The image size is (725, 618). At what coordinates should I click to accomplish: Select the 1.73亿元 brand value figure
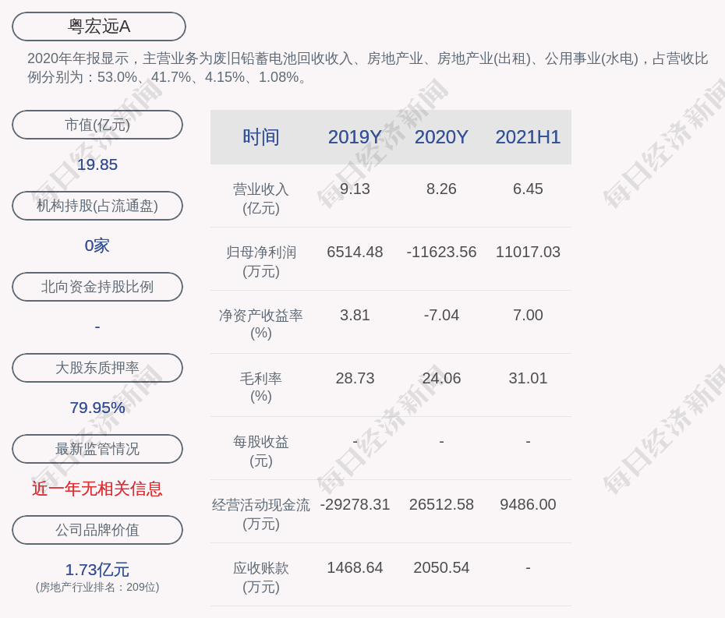[x=97, y=570]
